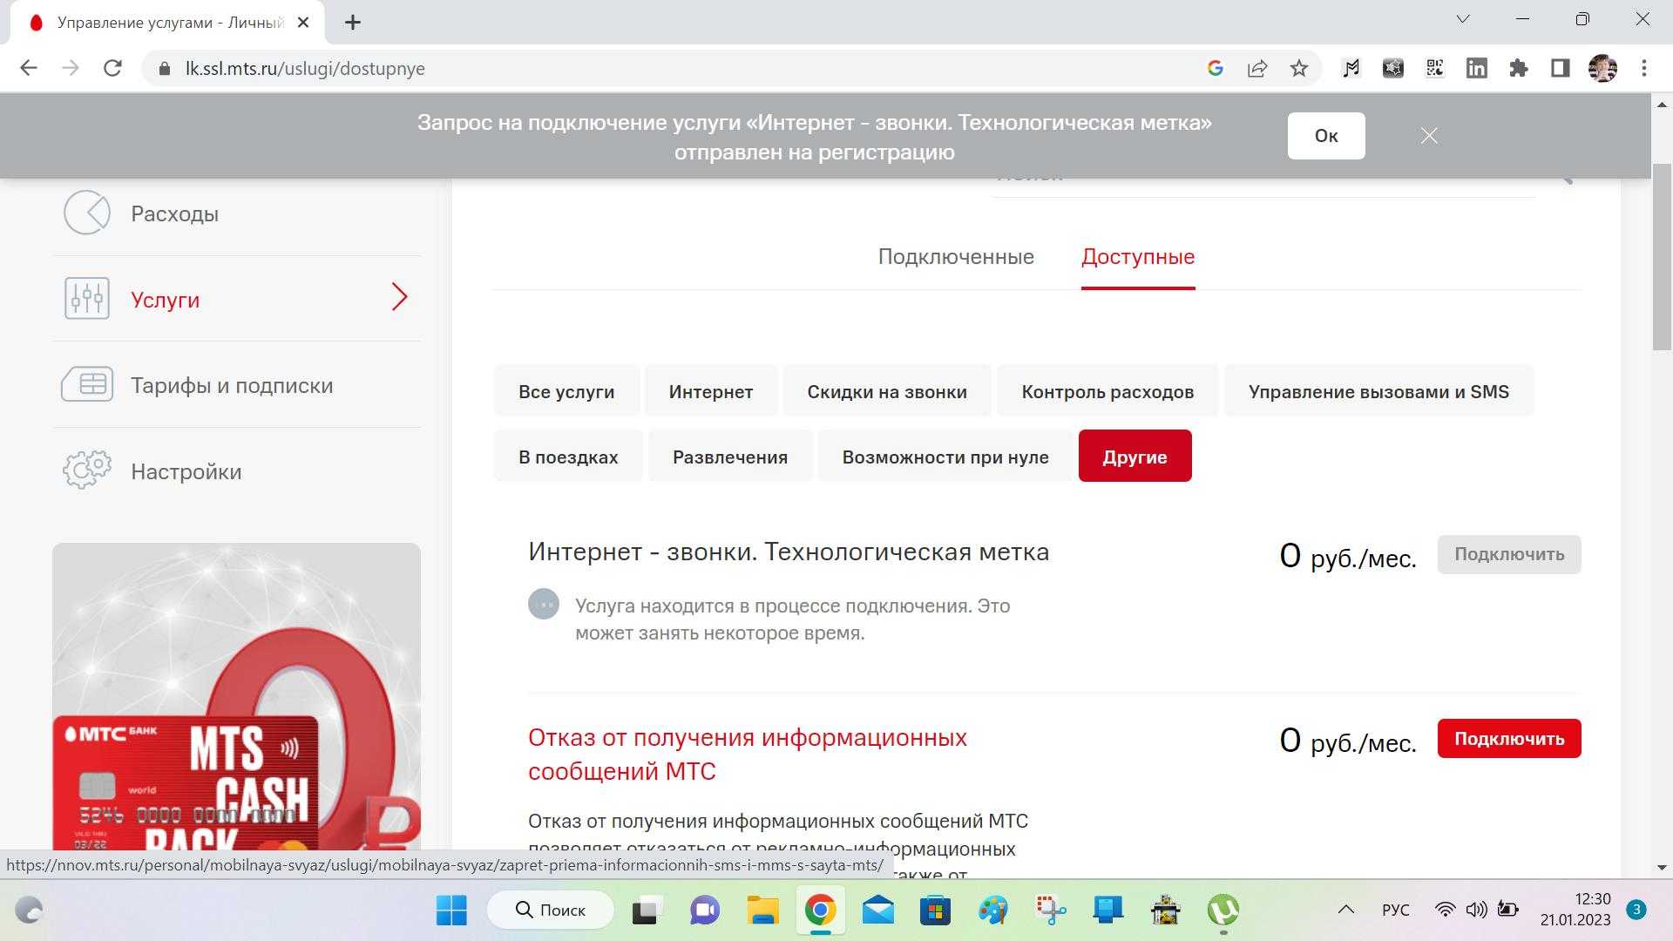Switch input language РУС

click(x=1395, y=910)
